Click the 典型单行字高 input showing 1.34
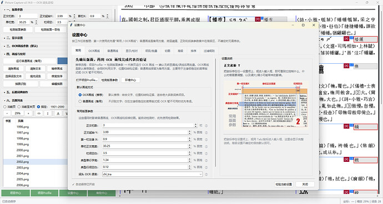This screenshot has width=383, height=204. pyautogui.click(x=145, y=160)
